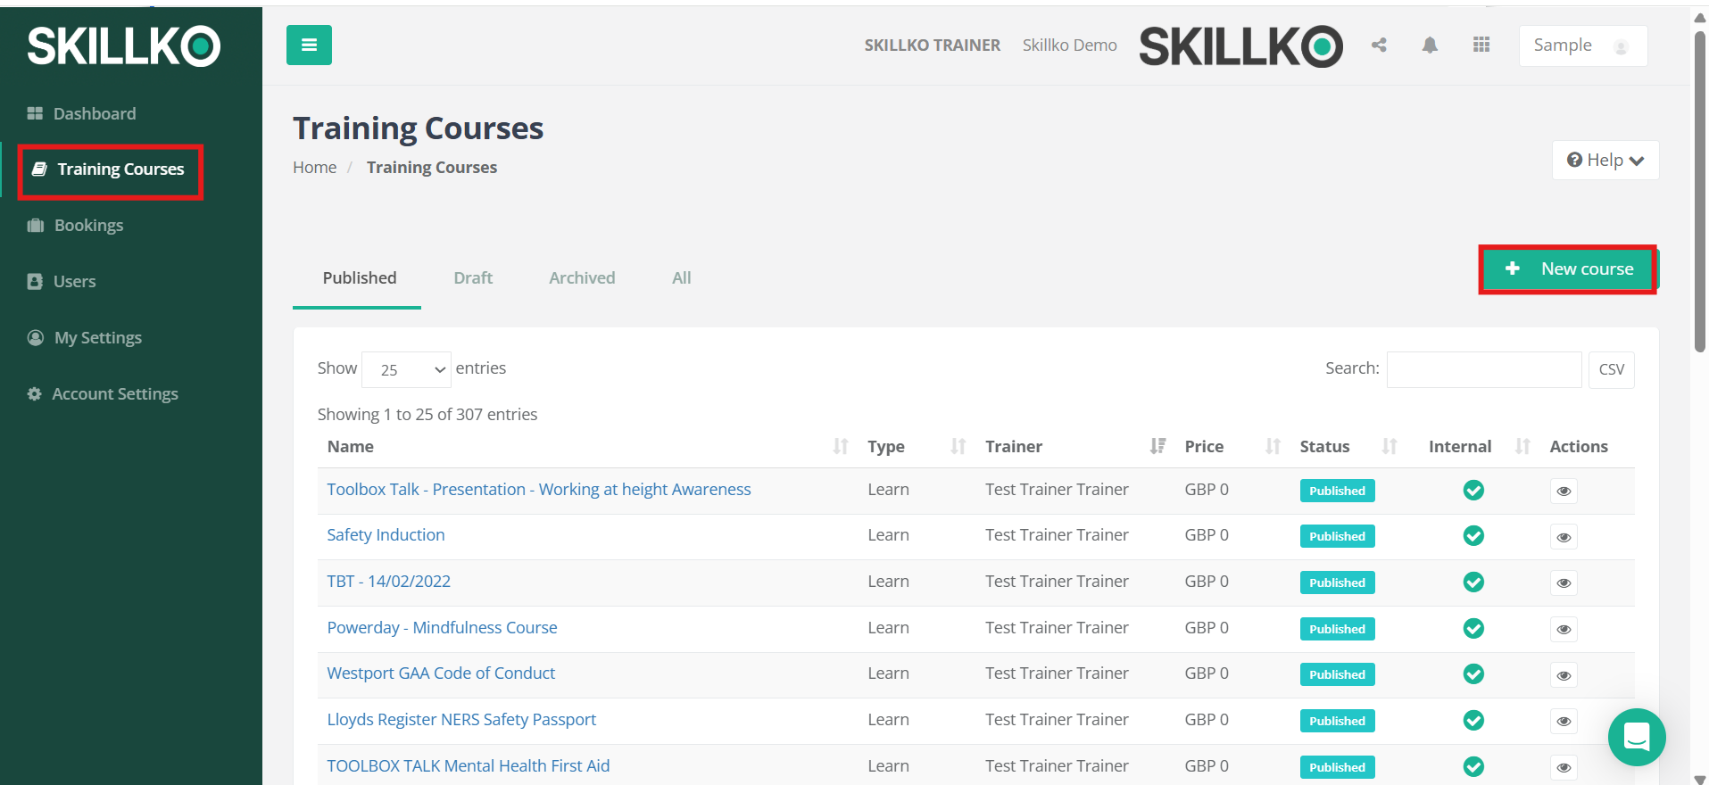Click internal checkmark for Westport GAA row
The height and width of the screenshot is (785, 1709).
point(1473,673)
